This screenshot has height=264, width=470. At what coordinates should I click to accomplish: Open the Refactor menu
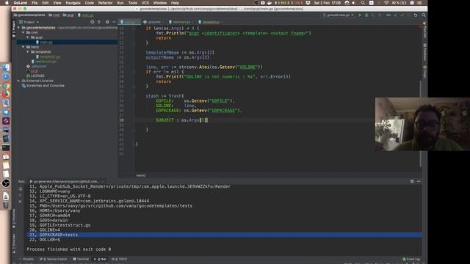tap(105, 3)
